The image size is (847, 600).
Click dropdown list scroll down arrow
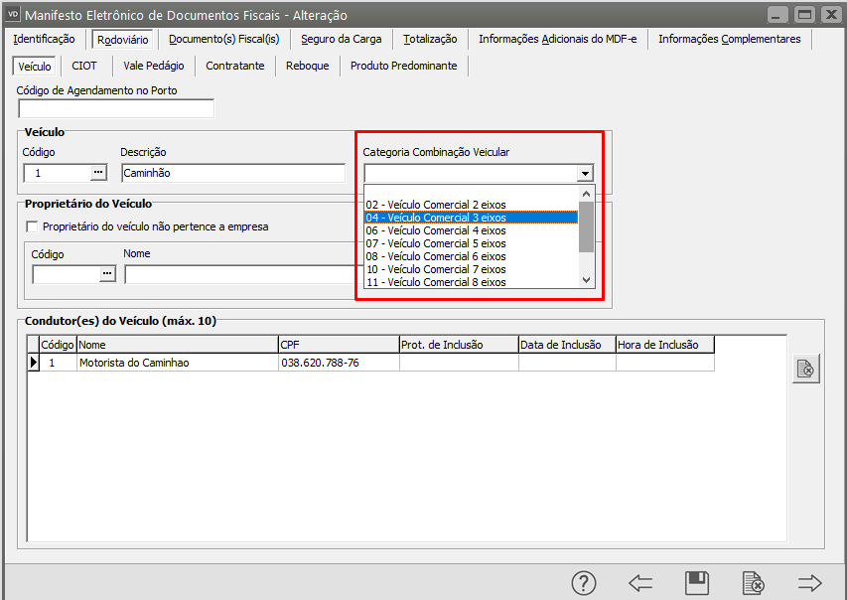point(586,280)
